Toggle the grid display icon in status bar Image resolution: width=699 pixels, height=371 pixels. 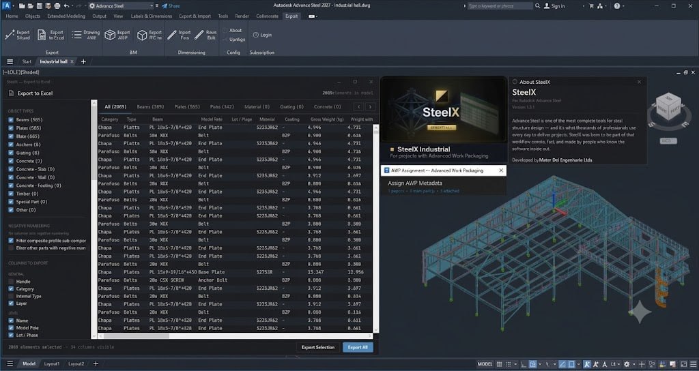point(499,364)
